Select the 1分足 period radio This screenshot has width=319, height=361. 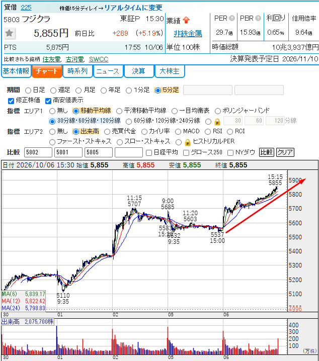[129, 91]
